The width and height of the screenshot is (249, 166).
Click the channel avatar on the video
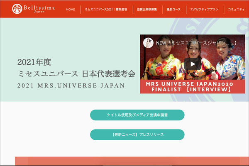148,43
